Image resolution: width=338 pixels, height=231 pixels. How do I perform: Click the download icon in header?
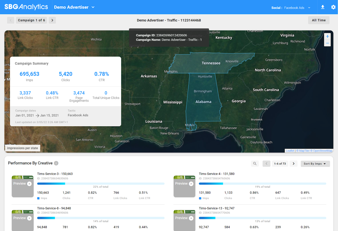[322, 7]
